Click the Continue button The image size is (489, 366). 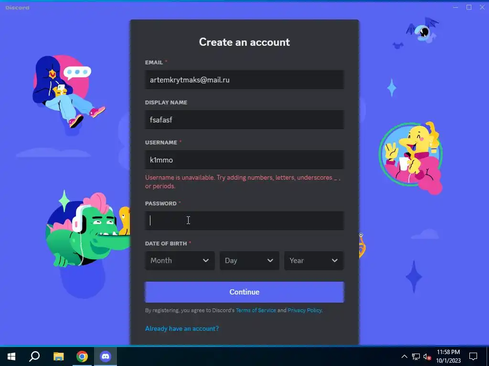tap(244, 292)
